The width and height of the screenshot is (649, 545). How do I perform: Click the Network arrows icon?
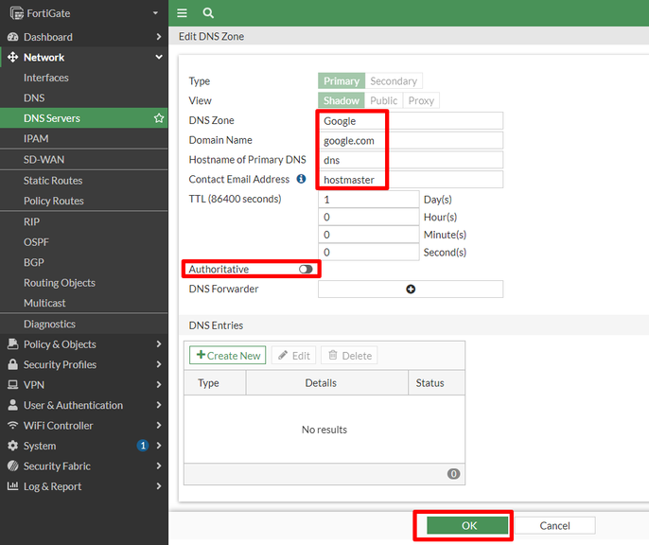tap(13, 57)
